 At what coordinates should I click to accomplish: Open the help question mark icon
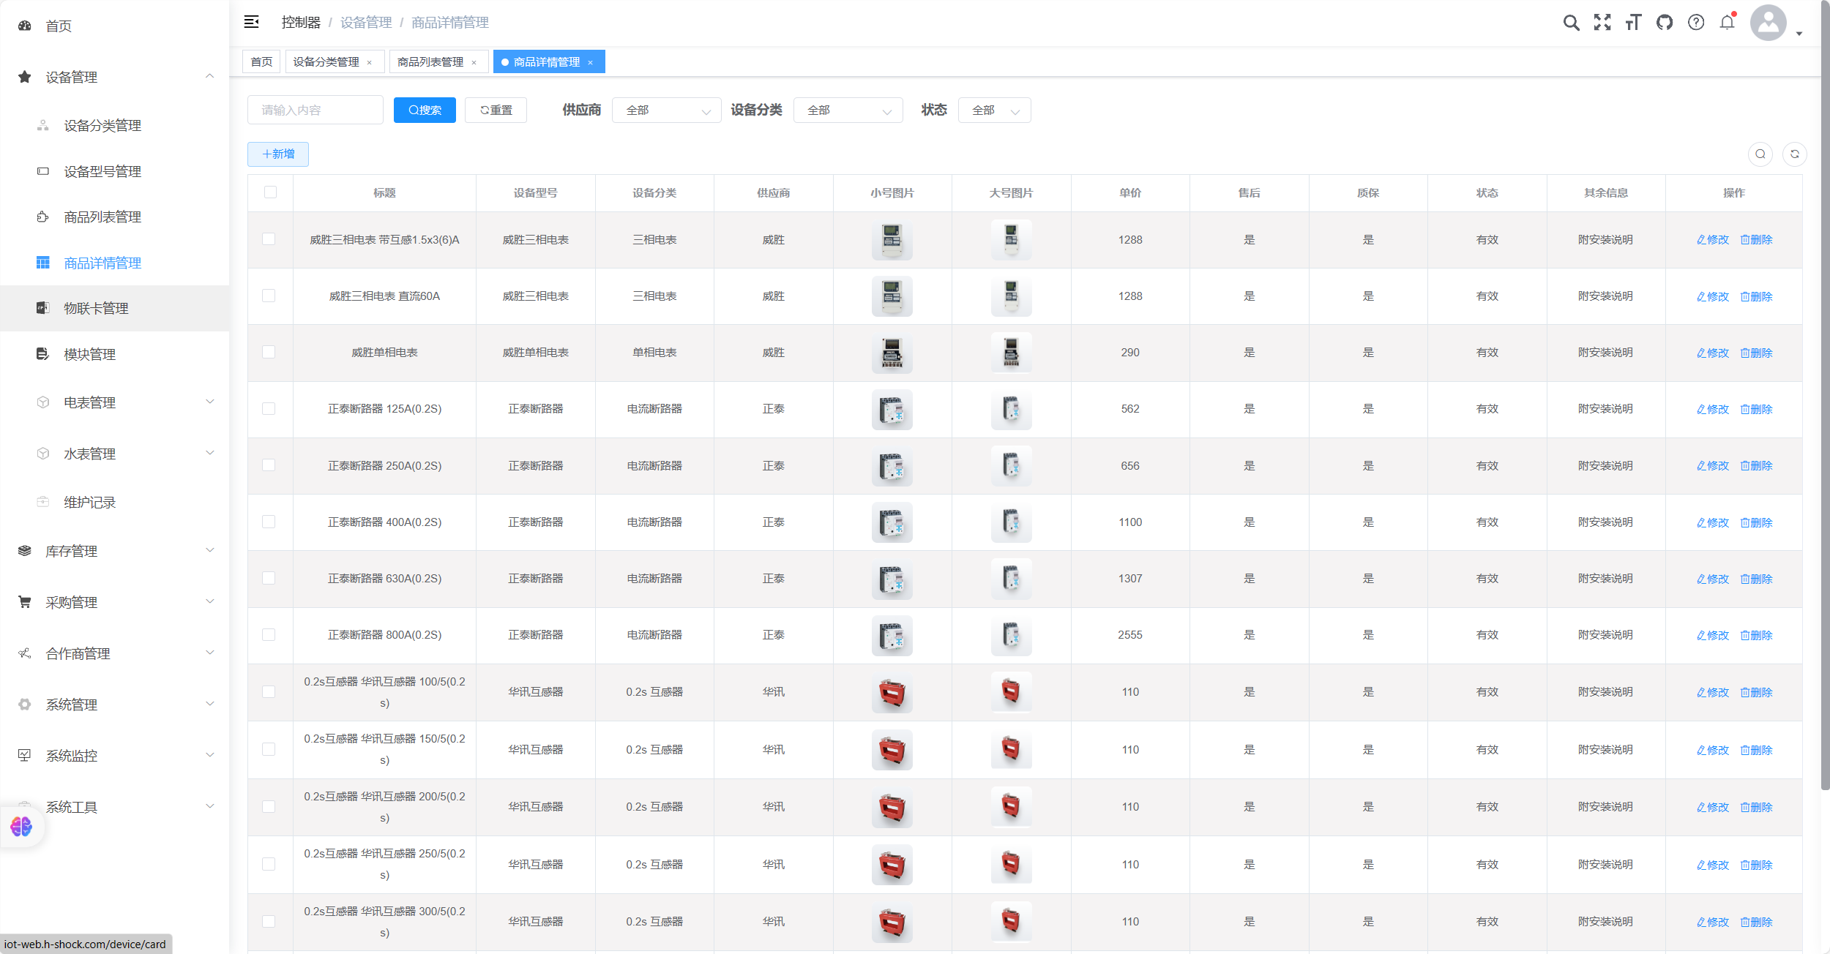pos(1696,23)
